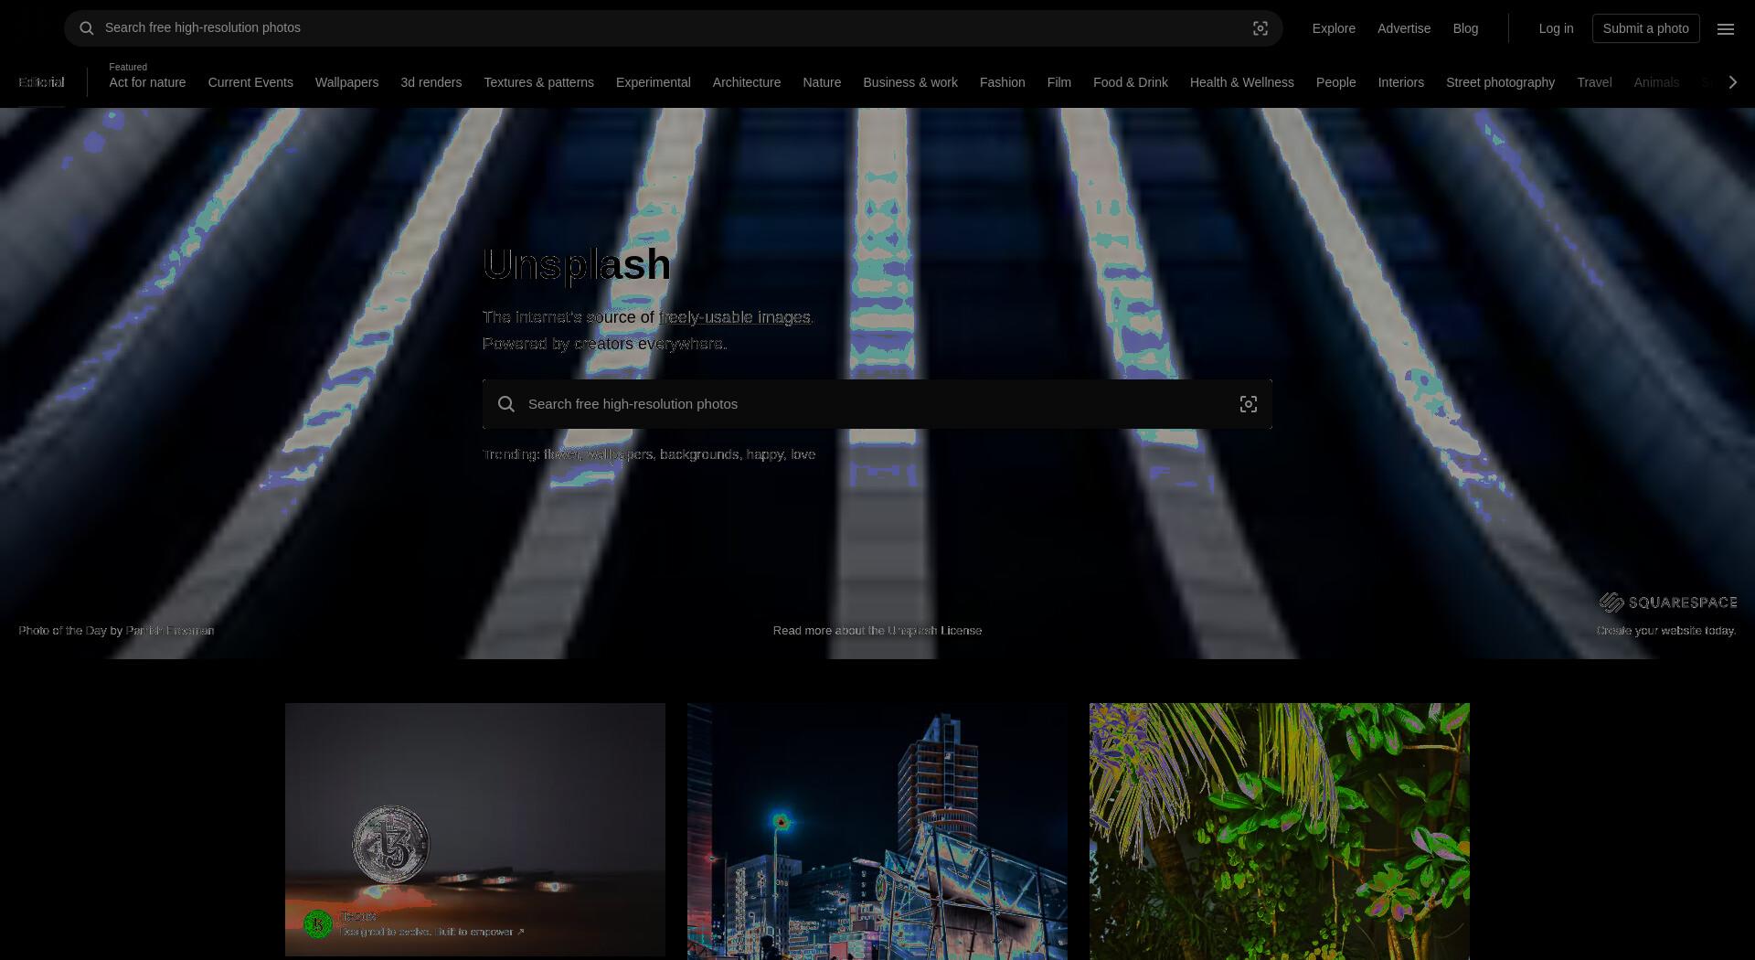Focus the top search photos field

tap(673, 28)
